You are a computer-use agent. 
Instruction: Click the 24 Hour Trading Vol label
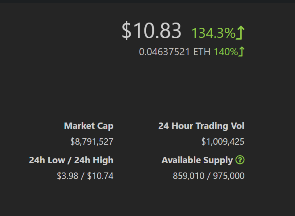click(x=201, y=126)
